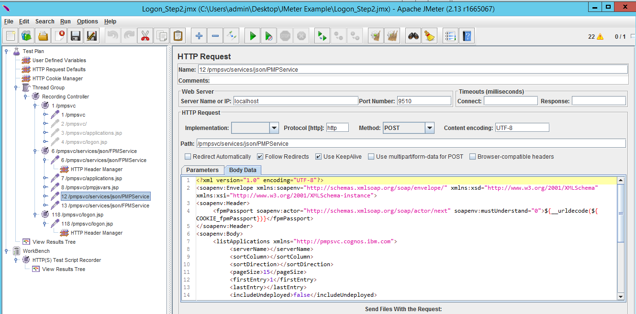Open the Options menu
The width and height of the screenshot is (636, 314).
88,22
